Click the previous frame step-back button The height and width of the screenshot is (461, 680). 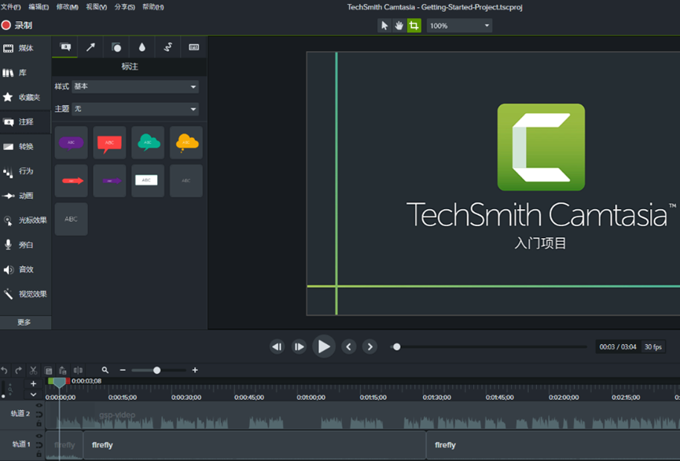[x=278, y=346]
